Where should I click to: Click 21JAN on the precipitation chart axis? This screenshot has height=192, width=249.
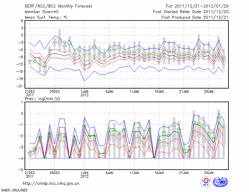click(184, 172)
